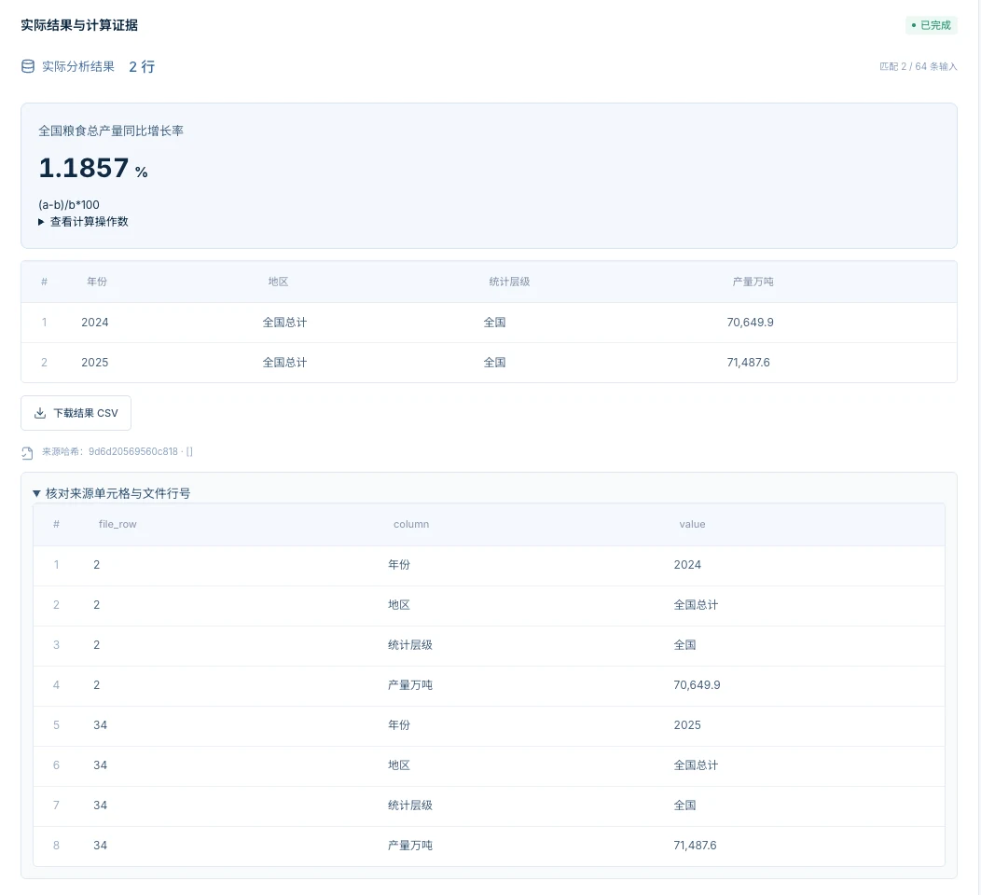Download results via 下载结果 CSV button
981x895 pixels.
click(x=76, y=413)
